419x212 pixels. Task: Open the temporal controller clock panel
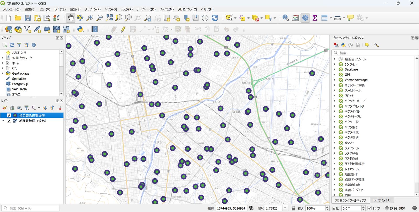[x=205, y=18]
